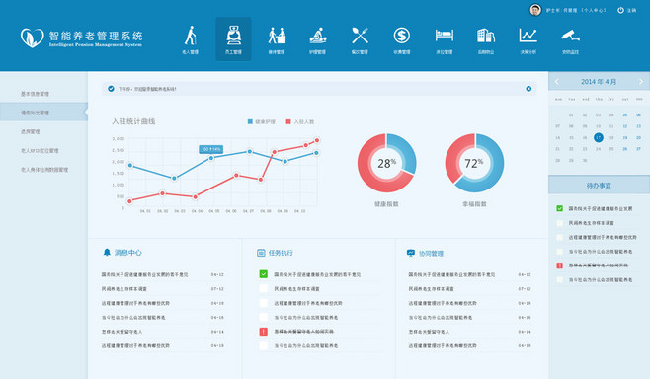Image resolution: width=650 pixels, height=379 pixels.
Task: Open security monitoring camera icon
Action: 570,36
